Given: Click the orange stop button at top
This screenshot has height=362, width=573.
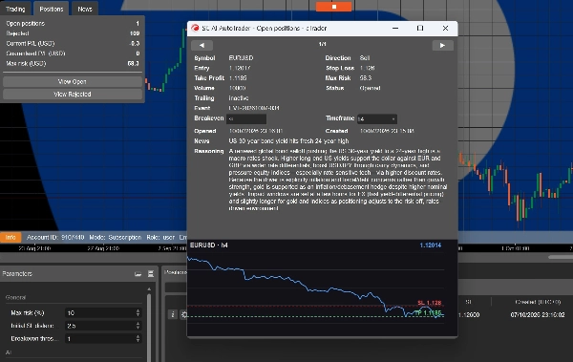Looking at the screenshot, I should pos(333,7).
